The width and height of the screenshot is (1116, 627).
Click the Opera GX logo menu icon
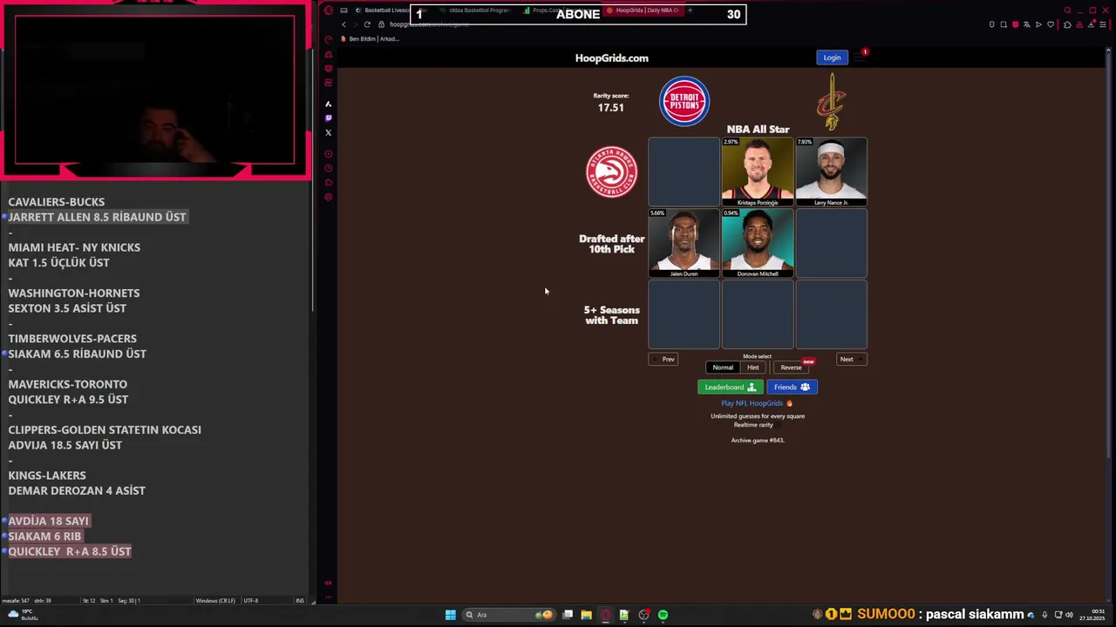[x=329, y=10]
